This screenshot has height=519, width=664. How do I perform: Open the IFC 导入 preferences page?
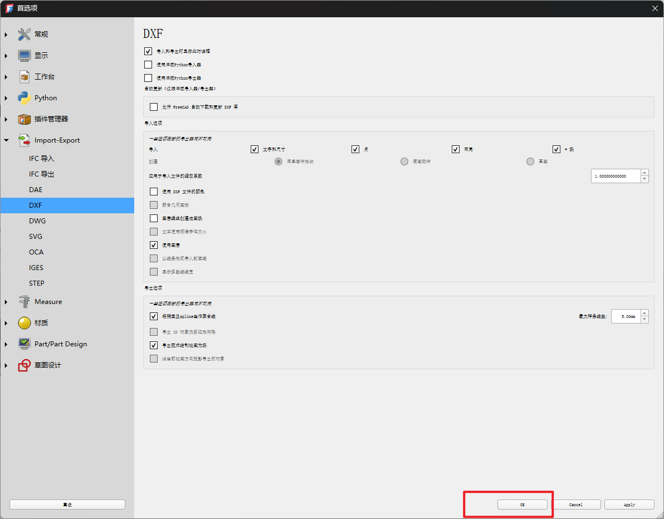coord(41,159)
